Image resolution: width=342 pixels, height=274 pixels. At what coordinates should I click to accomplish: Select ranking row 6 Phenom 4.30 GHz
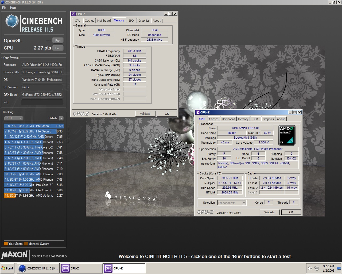34,153
